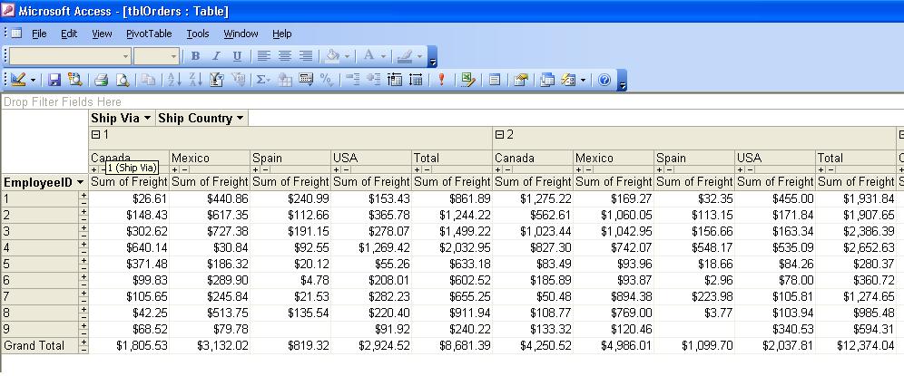Click the Show As percent icon

pyautogui.click(x=327, y=80)
